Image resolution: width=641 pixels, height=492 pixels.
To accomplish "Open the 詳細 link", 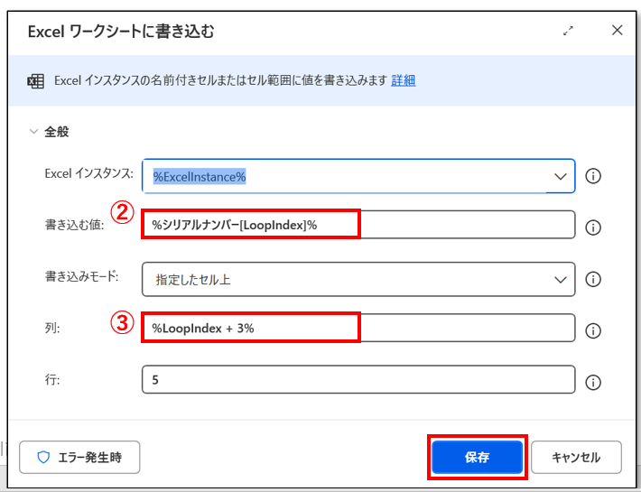I will (x=403, y=80).
